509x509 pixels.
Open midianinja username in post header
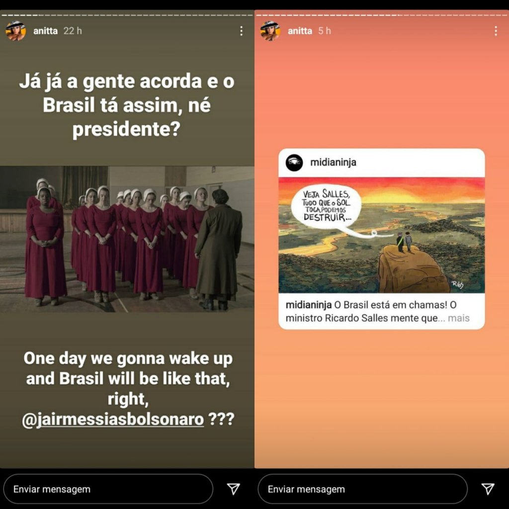point(334,163)
